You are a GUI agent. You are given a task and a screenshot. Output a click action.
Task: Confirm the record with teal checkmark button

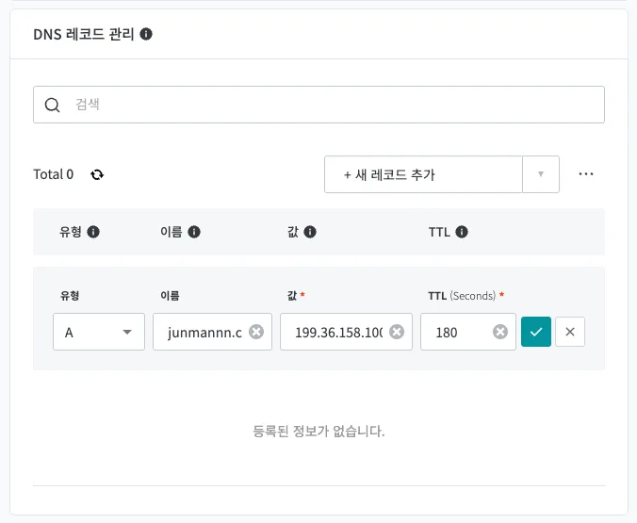536,332
